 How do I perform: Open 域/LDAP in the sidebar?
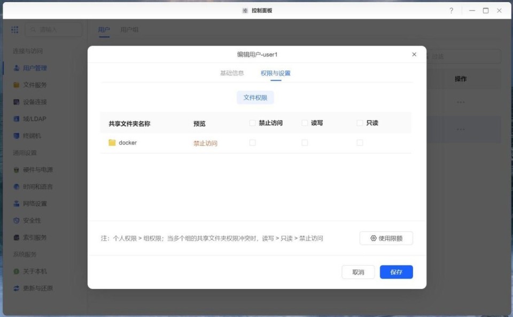[30, 119]
